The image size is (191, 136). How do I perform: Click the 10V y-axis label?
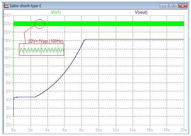coord(7,74)
